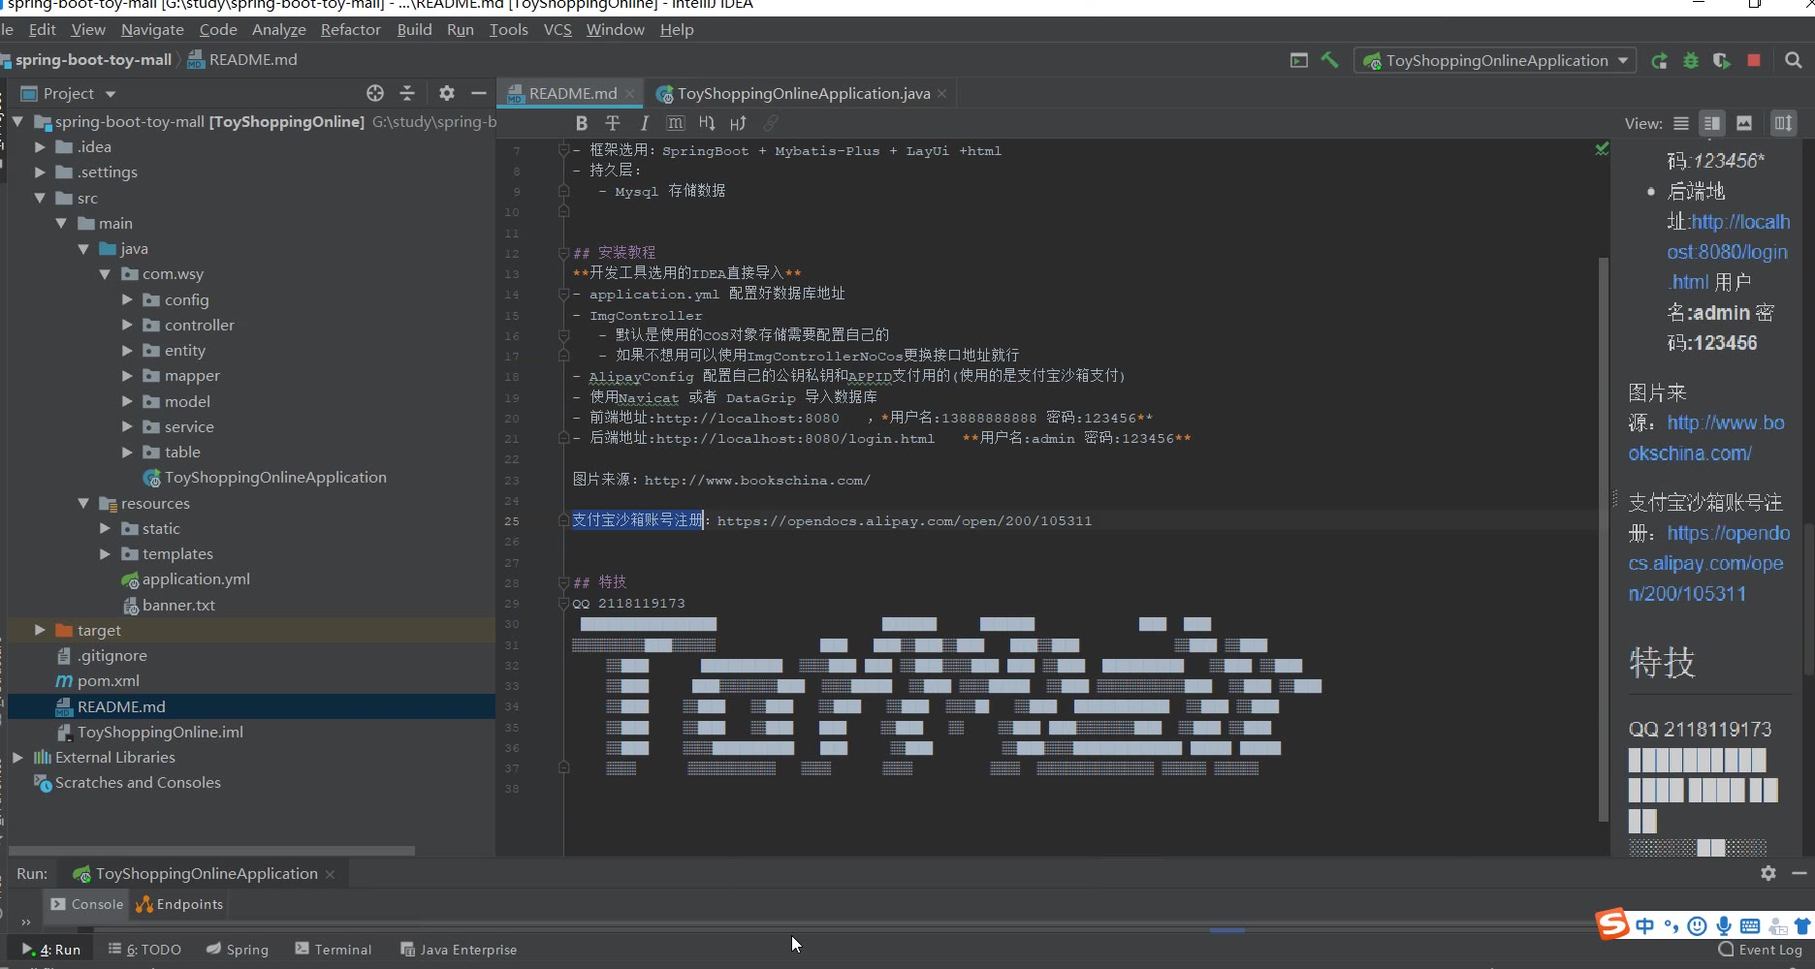The width and height of the screenshot is (1815, 969).
Task: Open Spring tool window
Action: (238, 950)
